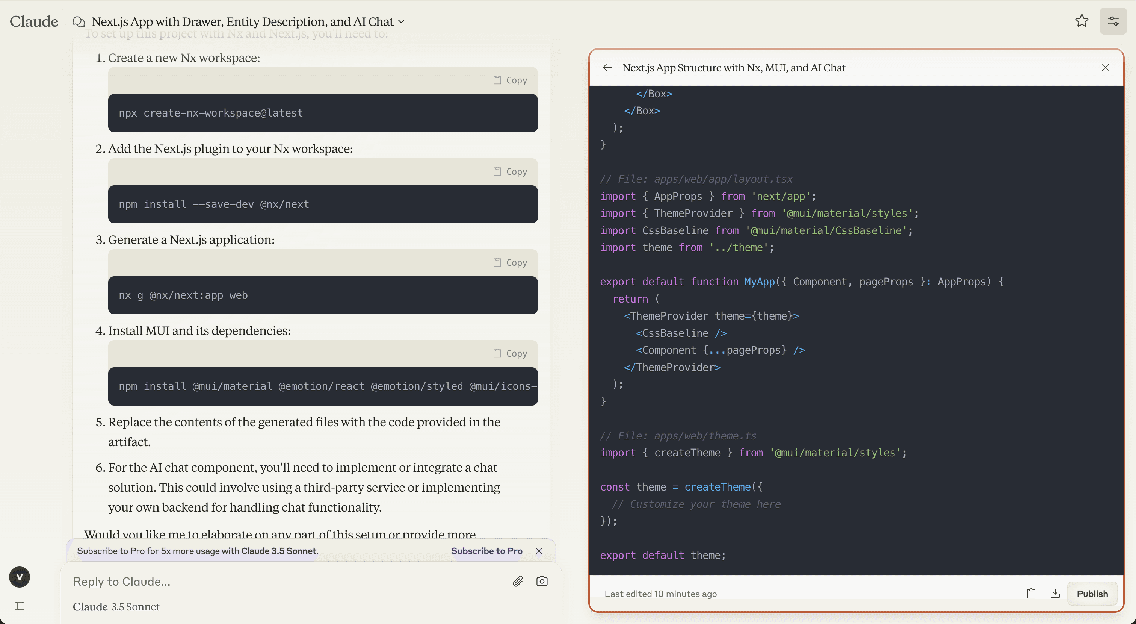Open chat controls settings icon
This screenshot has width=1136, height=624.
click(1113, 21)
